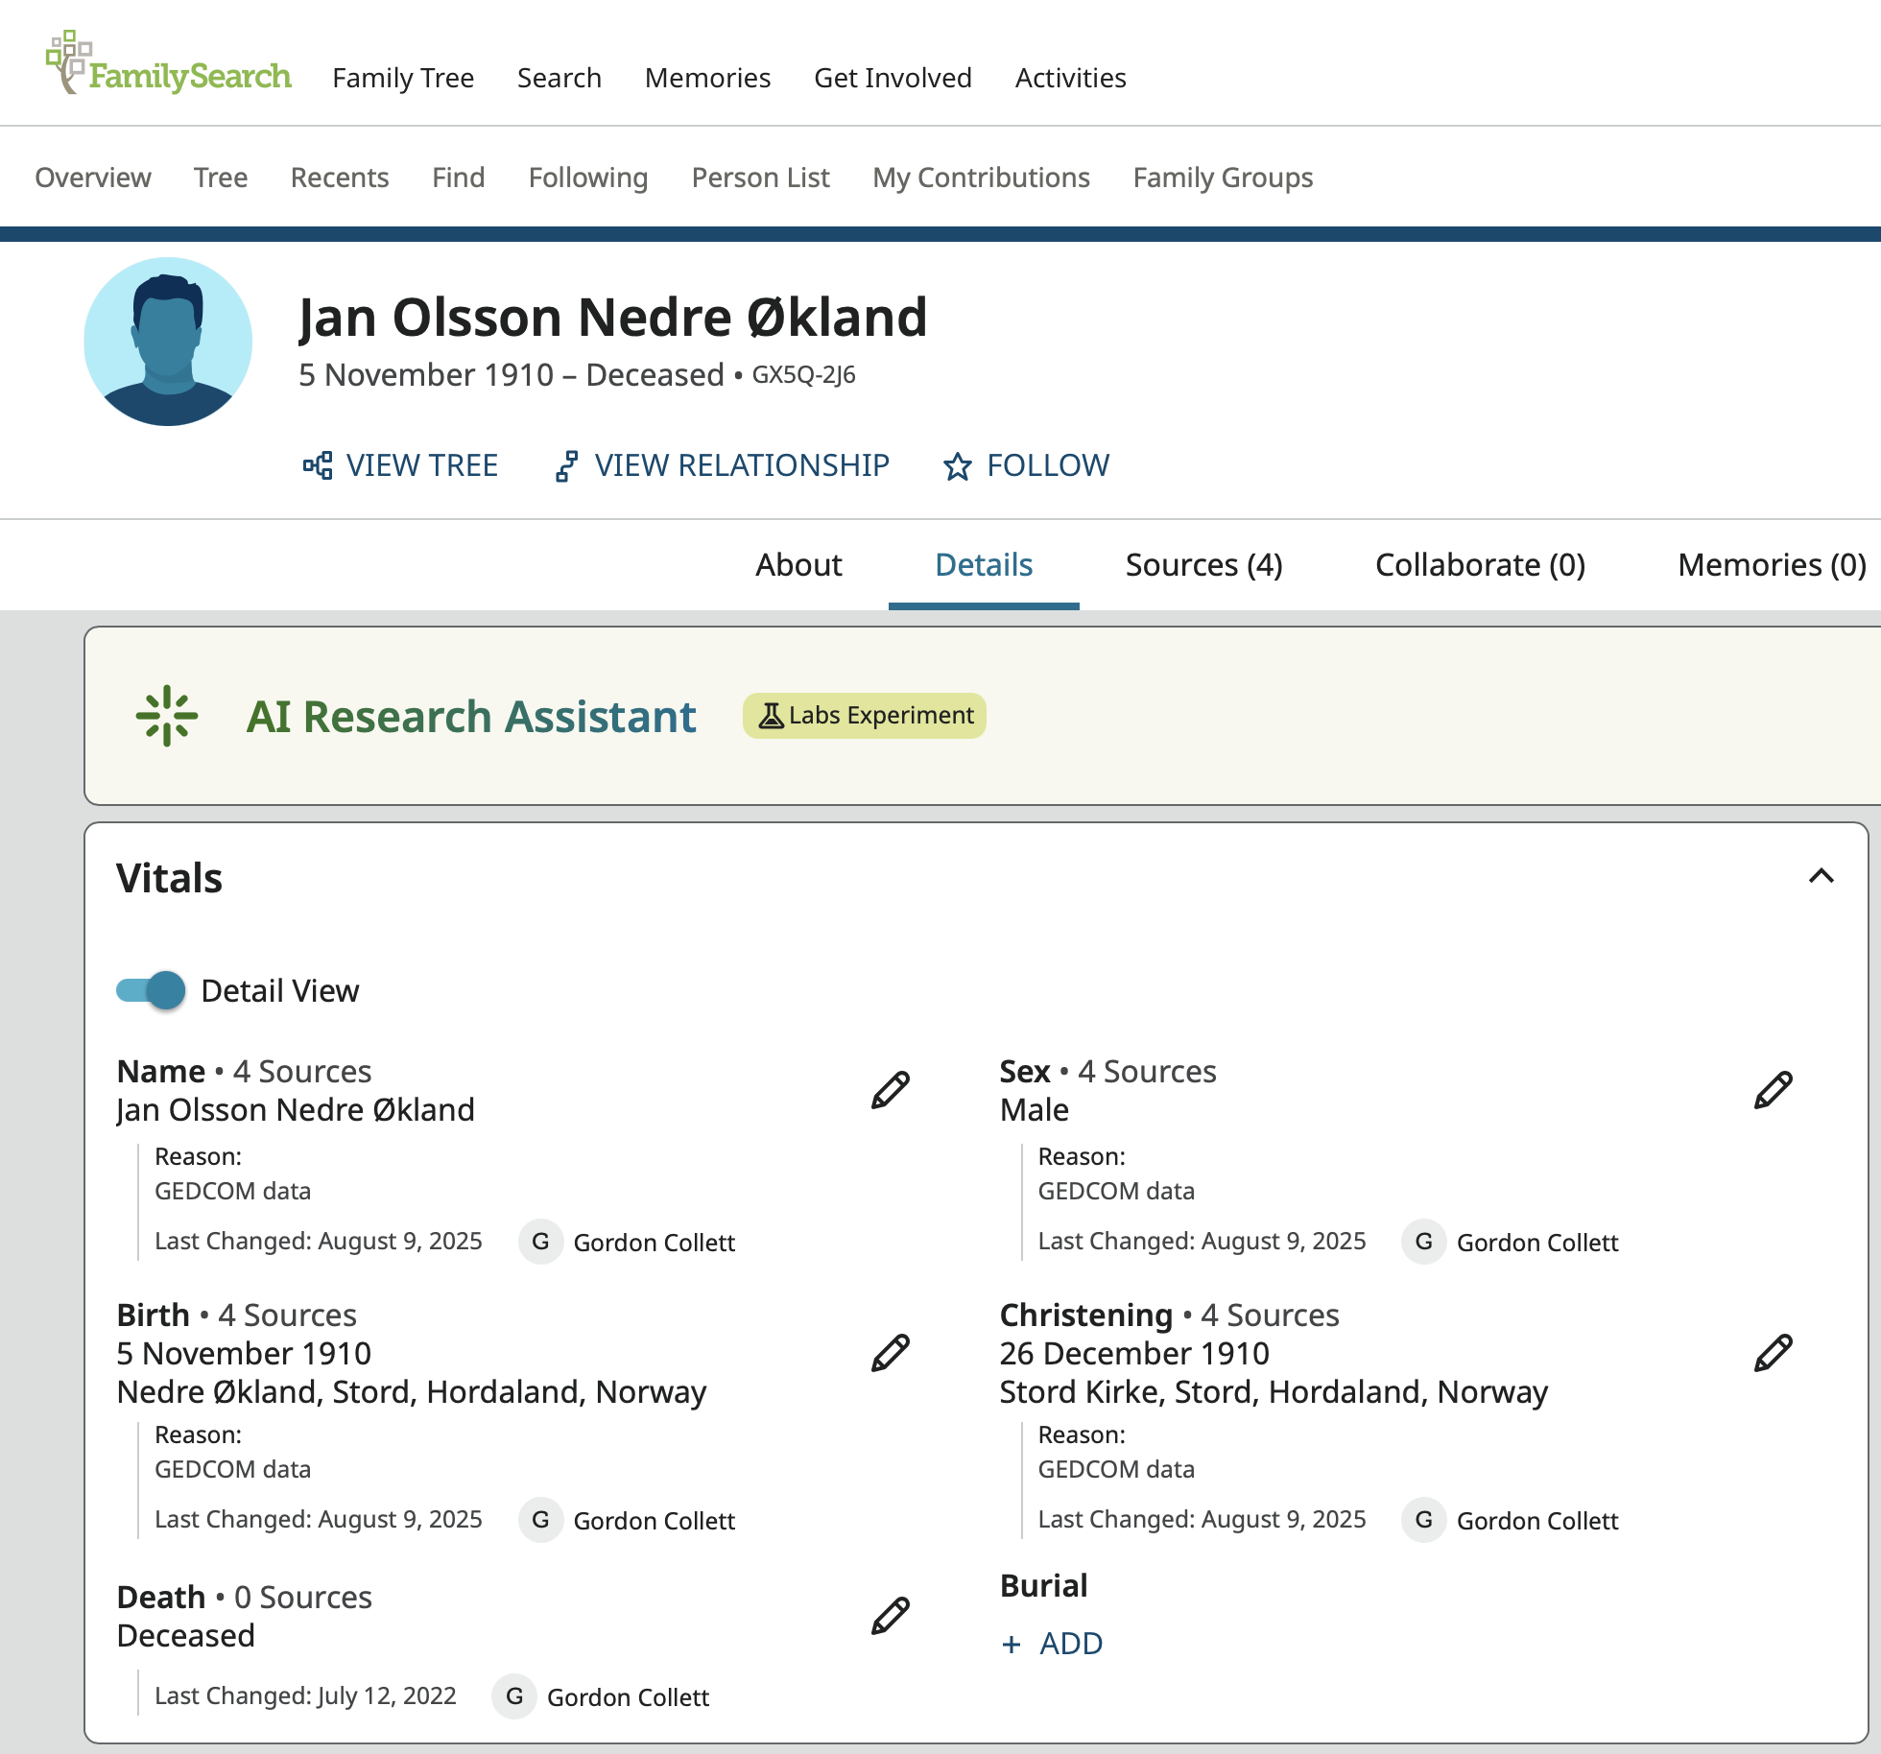Open the Family Tree top menu
Viewport: 1881px width, 1754px height.
[x=403, y=78]
